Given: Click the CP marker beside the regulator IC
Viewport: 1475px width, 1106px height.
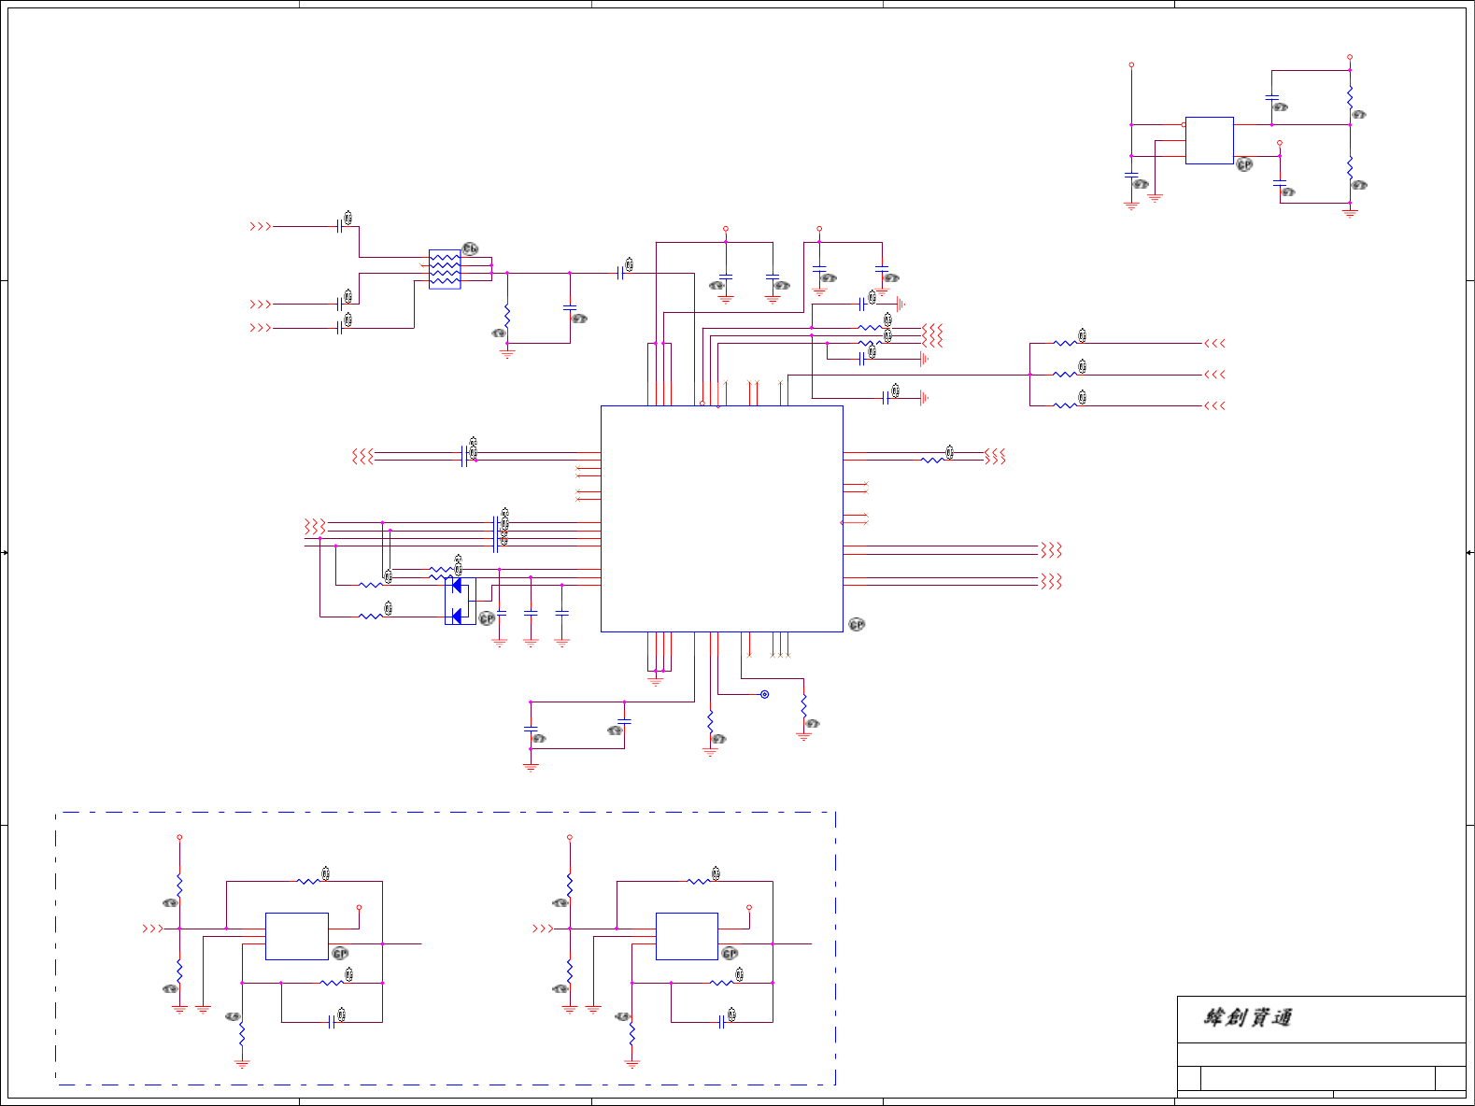Looking at the screenshot, I should 1244,164.
